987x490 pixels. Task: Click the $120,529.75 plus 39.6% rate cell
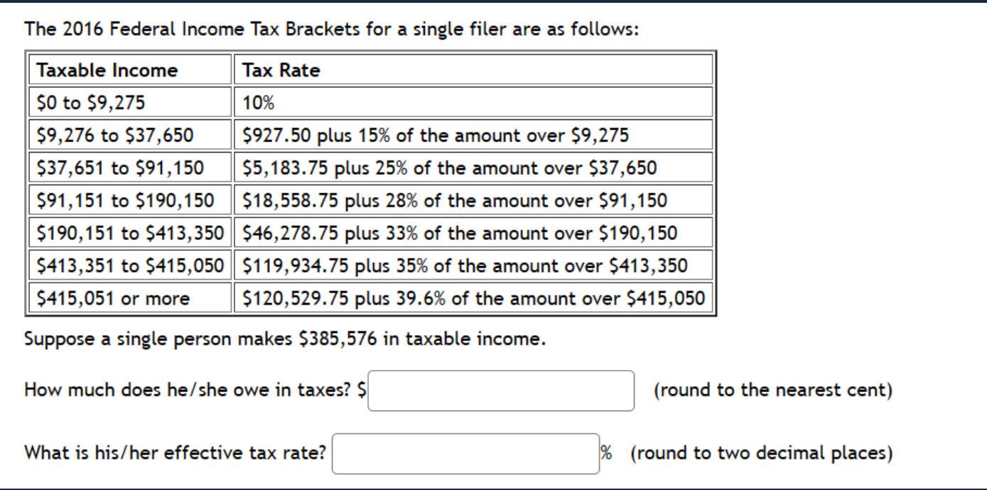(473, 298)
